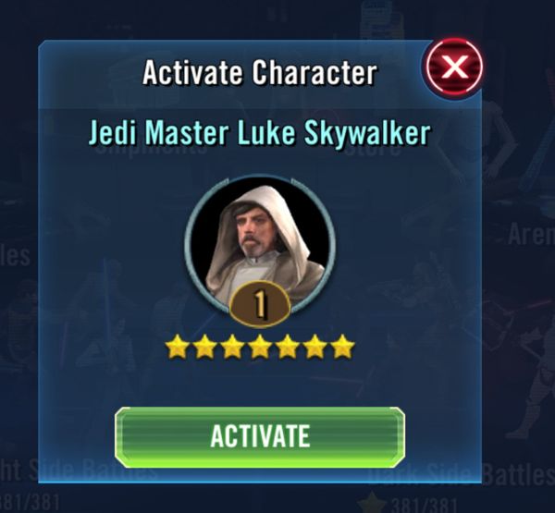Tap the Dark Side 381/381 star counter
This screenshot has width=555, height=513.
coord(424,505)
